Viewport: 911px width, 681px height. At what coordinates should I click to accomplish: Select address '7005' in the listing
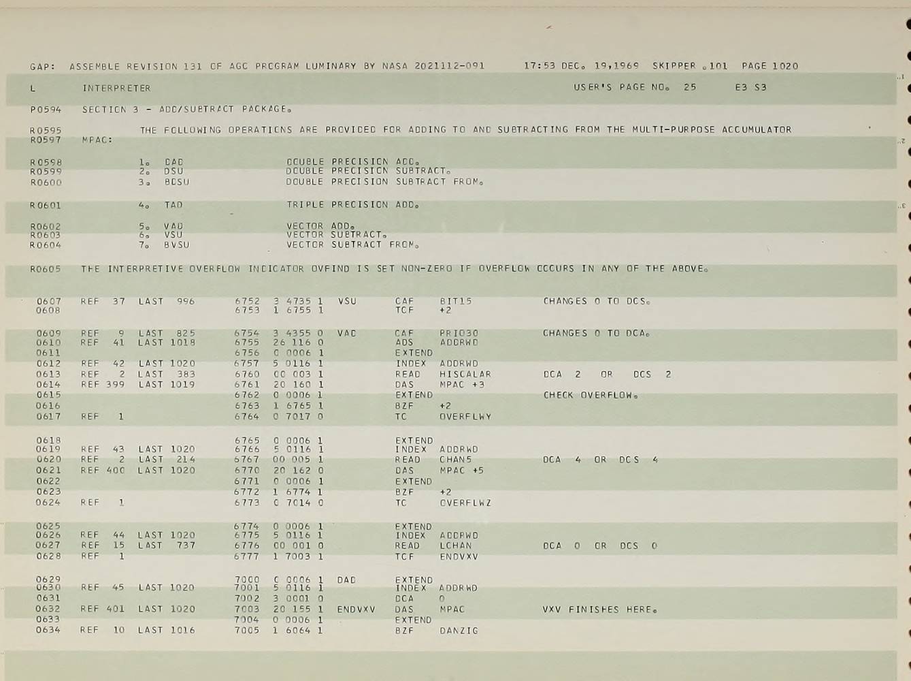(247, 631)
